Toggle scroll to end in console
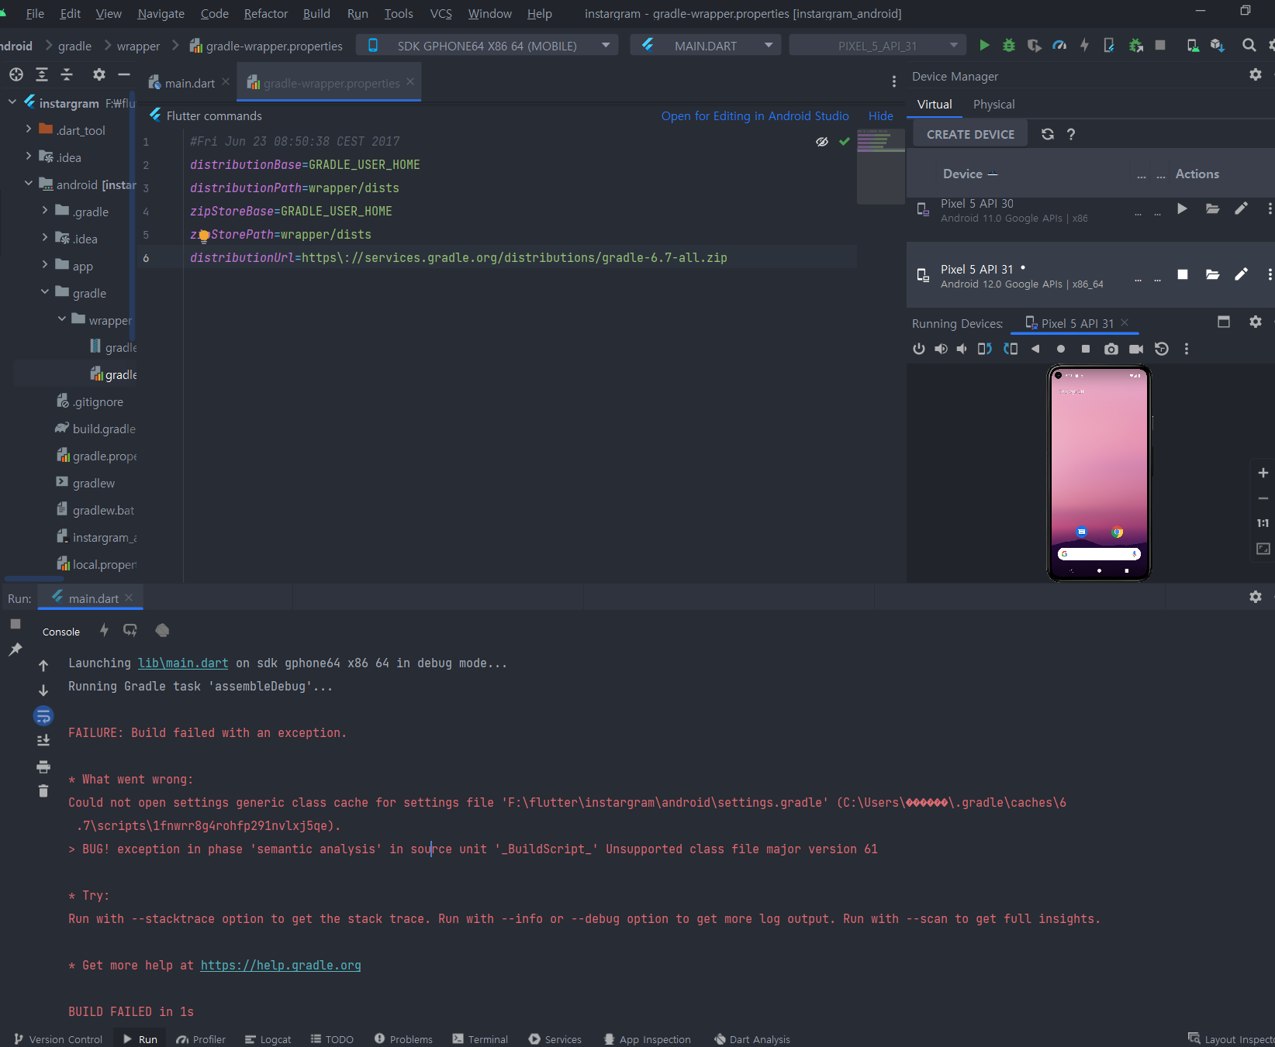Viewport: 1275px width, 1047px height. (x=43, y=741)
